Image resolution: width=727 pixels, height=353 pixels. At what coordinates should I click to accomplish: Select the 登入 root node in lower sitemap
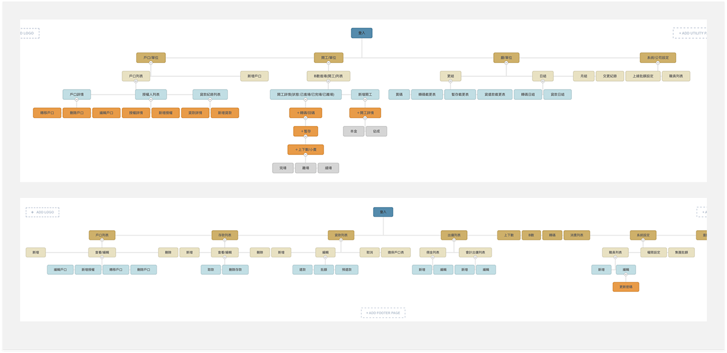[x=383, y=212]
